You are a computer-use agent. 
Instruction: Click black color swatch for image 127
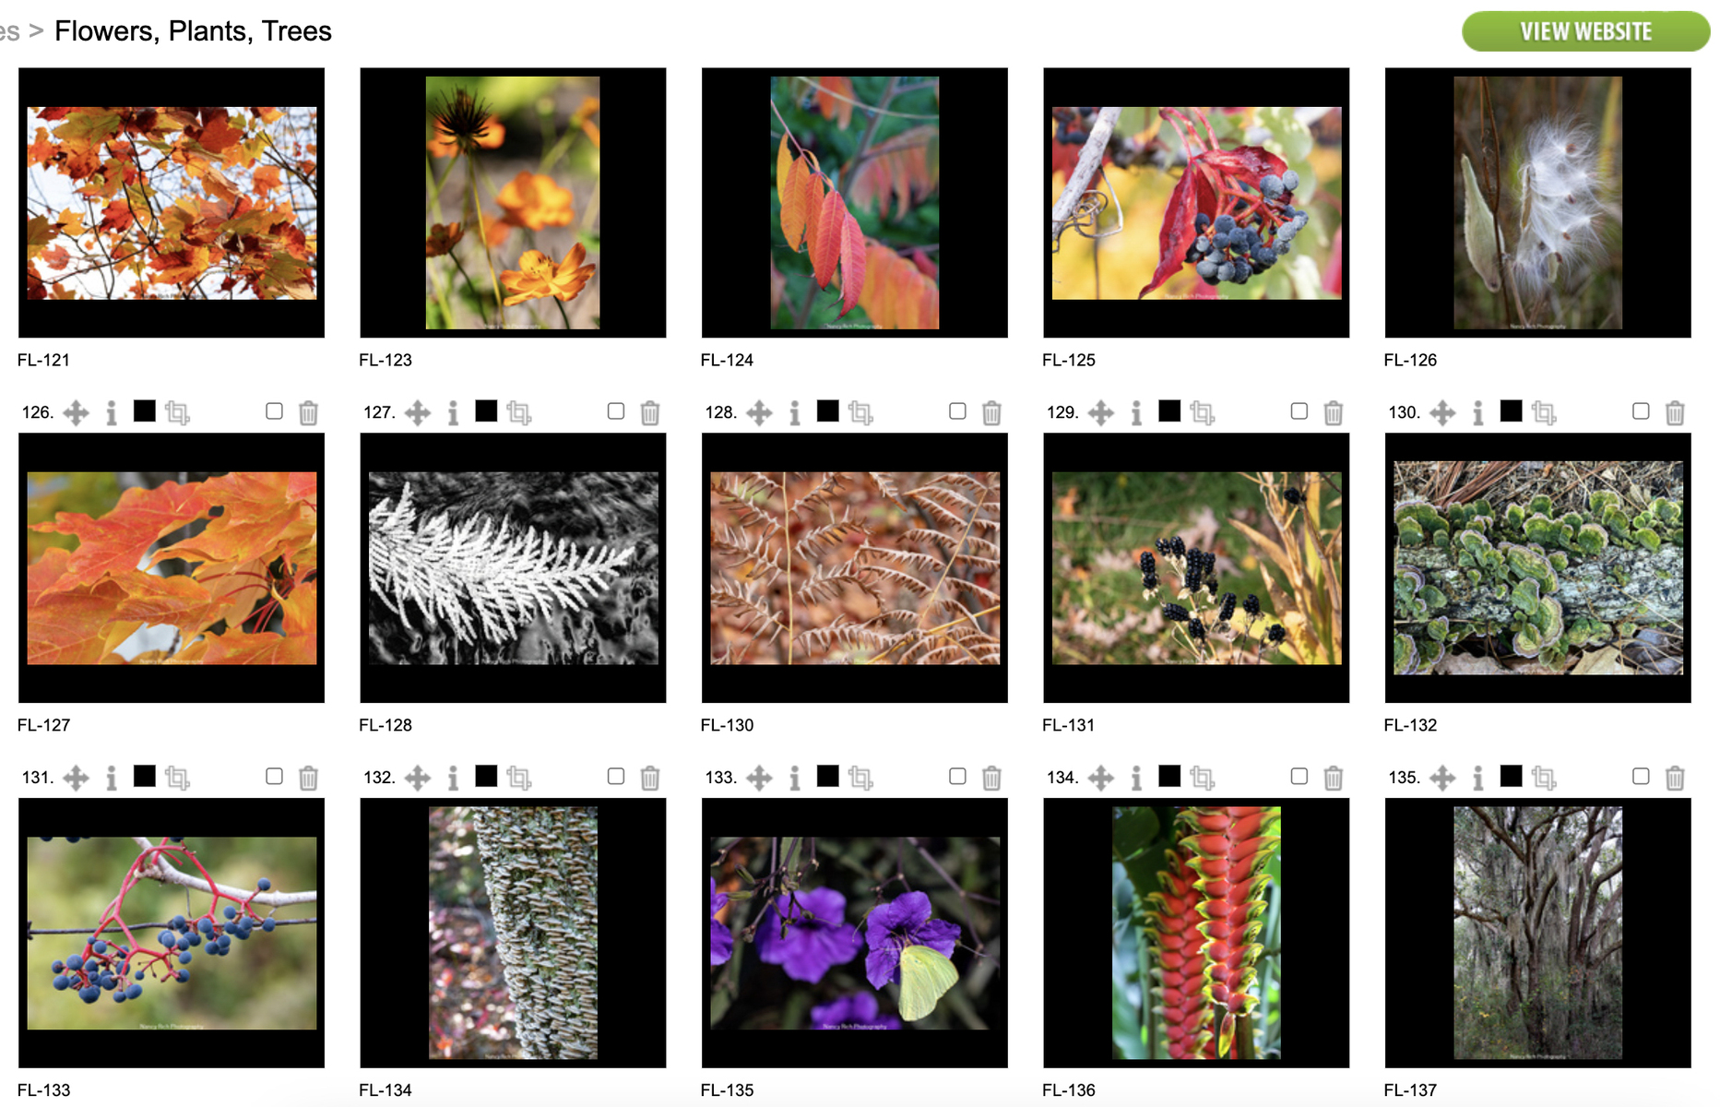click(486, 411)
